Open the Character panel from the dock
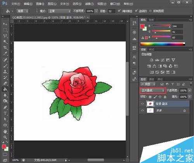Screen dimensions: 194x163 [x=134, y=57]
